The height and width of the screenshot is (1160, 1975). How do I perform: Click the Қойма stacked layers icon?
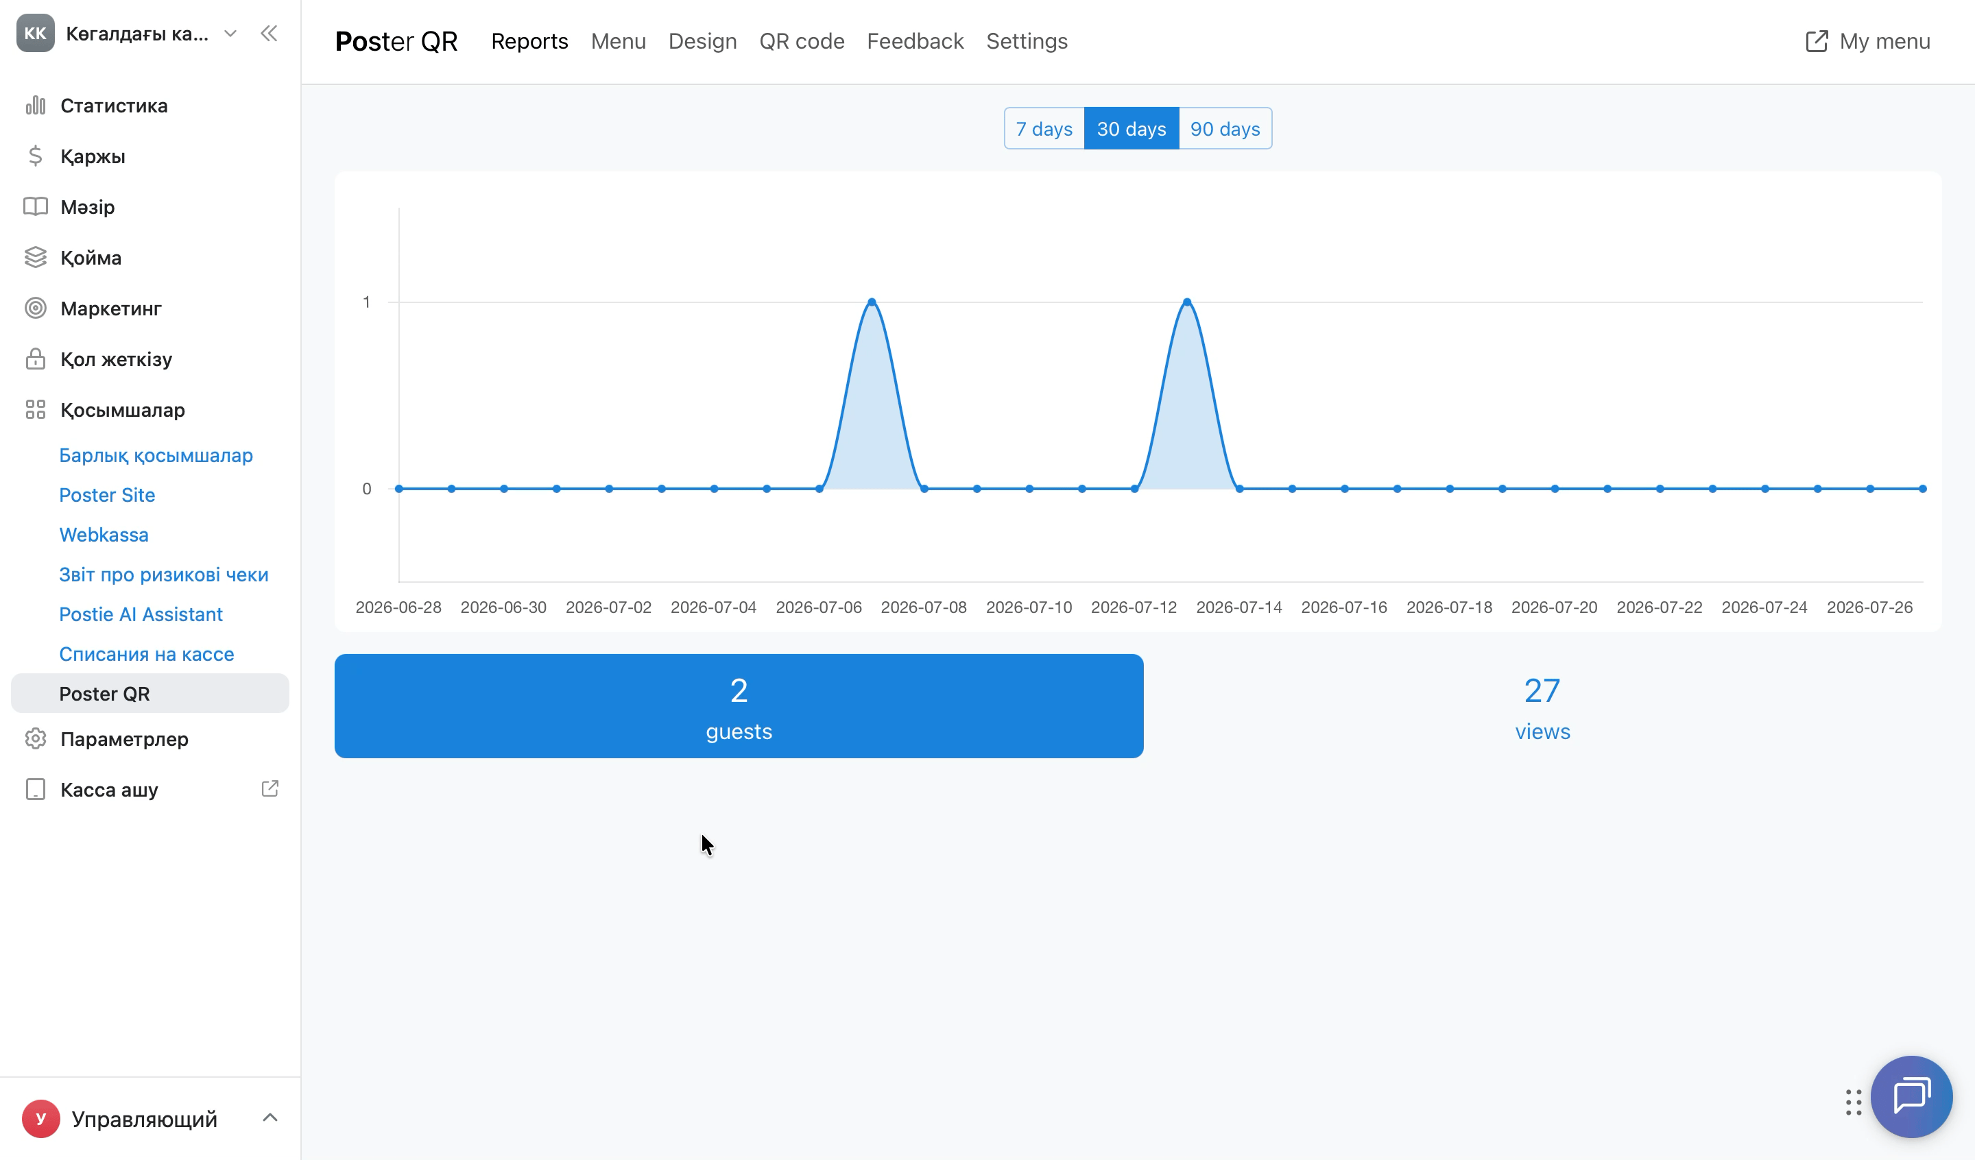[x=35, y=257]
